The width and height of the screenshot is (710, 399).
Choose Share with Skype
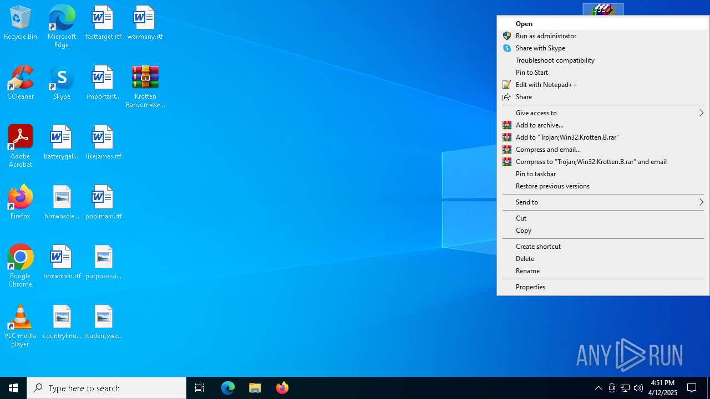coord(603,48)
